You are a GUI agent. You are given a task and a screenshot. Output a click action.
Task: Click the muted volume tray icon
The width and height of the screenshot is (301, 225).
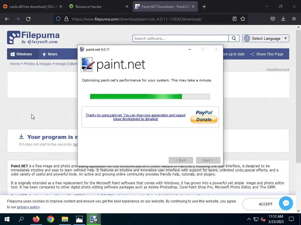(263, 219)
